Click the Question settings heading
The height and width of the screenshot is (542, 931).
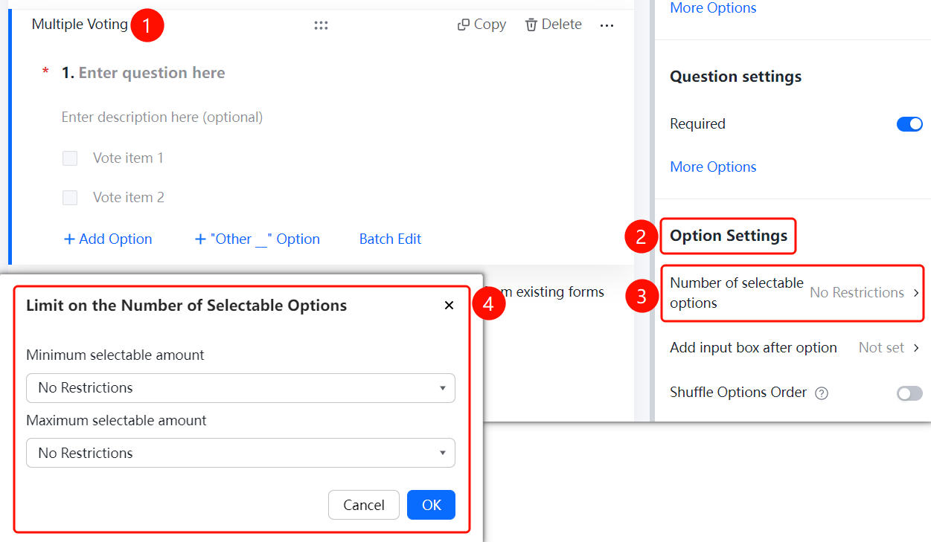point(735,77)
